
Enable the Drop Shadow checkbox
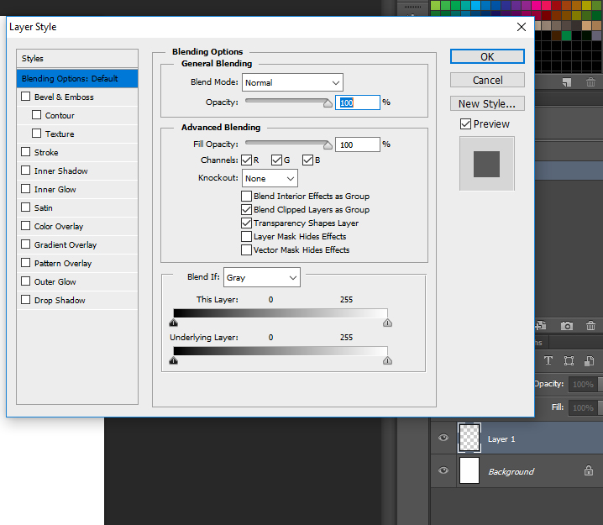point(26,299)
